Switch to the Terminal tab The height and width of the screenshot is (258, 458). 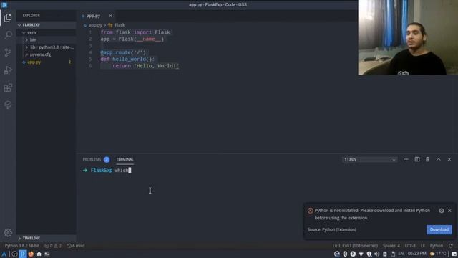pyautogui.click(x=125, y=159)
